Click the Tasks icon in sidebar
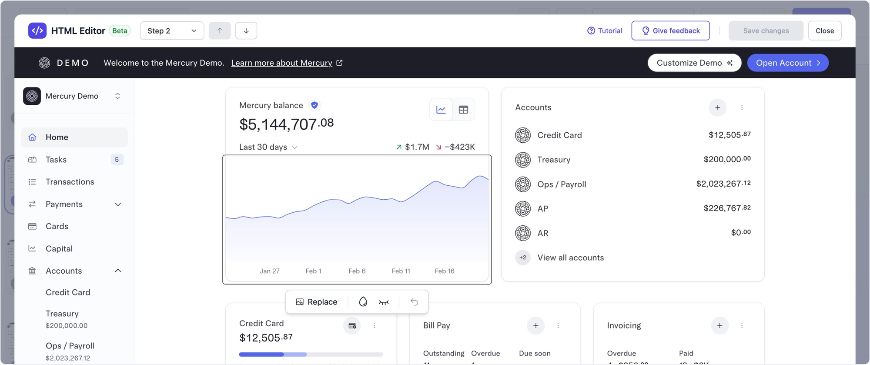Image resolution: width=870 pixels, height=365 pixels. (32, 160)
